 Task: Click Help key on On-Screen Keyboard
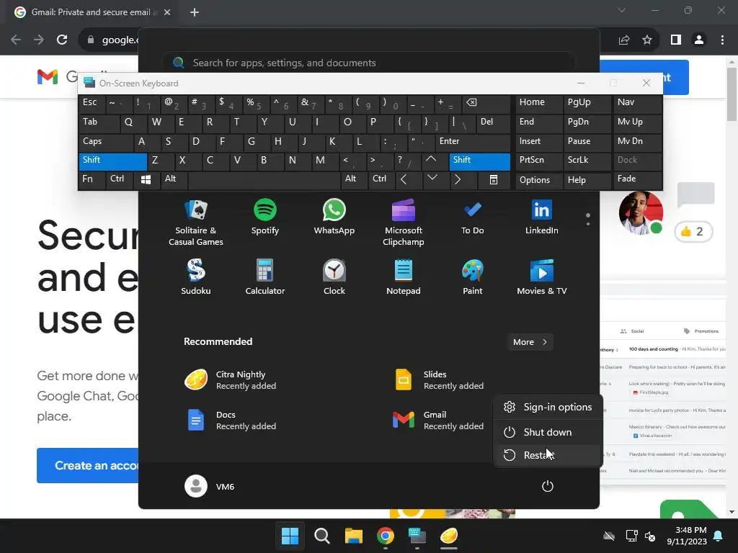coord(587,181)
